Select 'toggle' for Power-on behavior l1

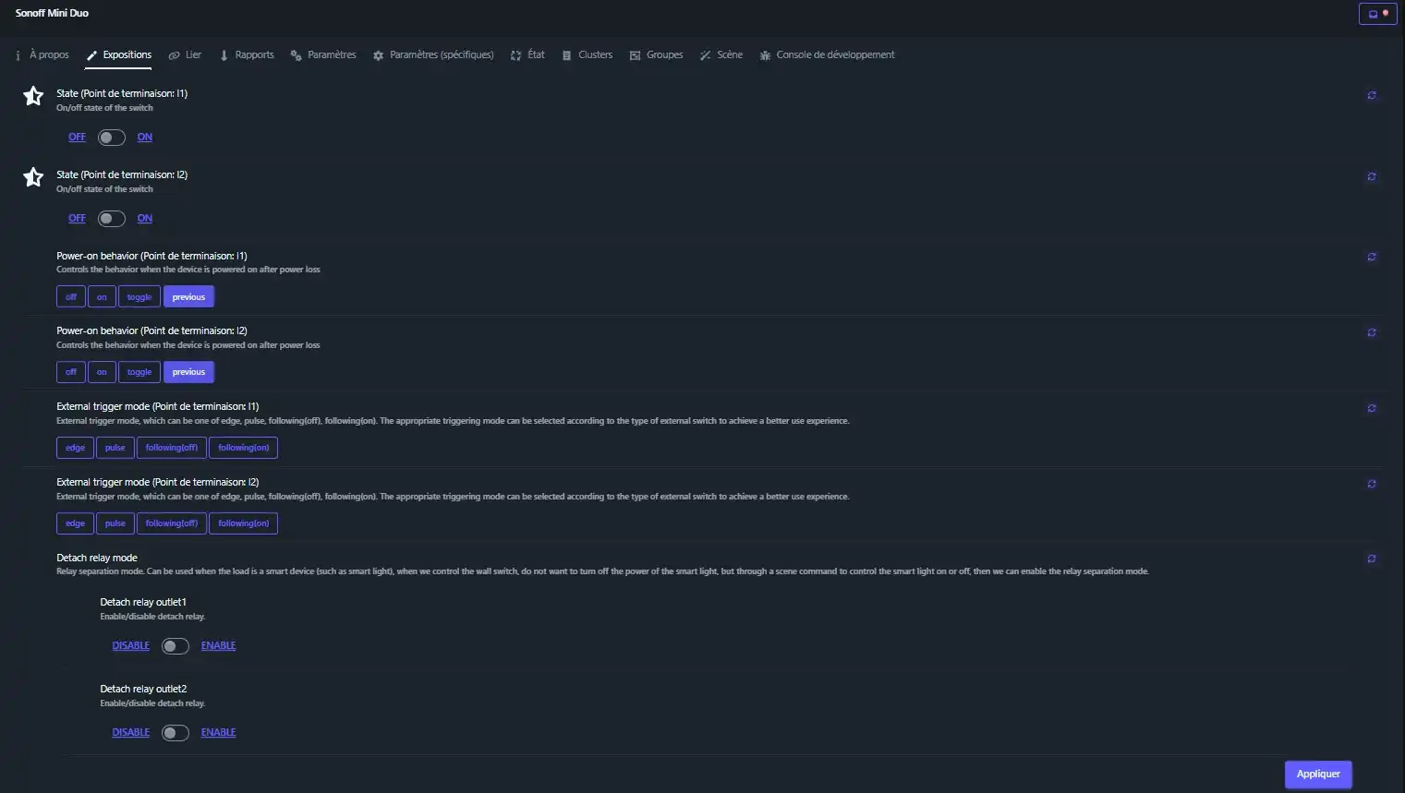pyautogui.click(x=139, y=297)
